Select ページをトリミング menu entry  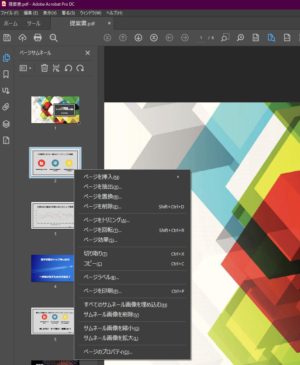point(132,220)
